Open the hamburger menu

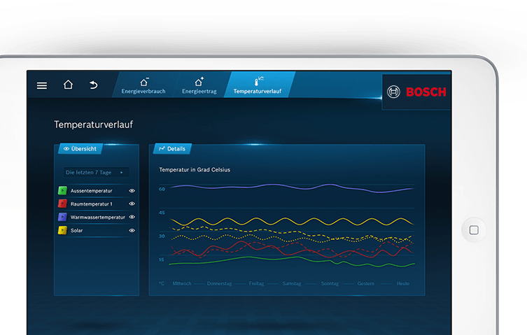42,85
